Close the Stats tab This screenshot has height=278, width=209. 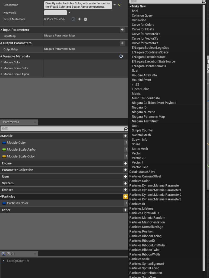(35, 254)
